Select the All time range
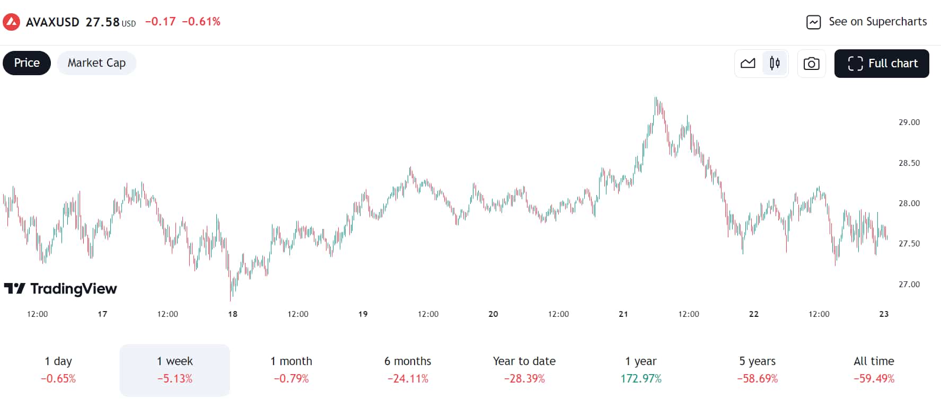Viewport: 941px width, 399px height. click(874, 369)
